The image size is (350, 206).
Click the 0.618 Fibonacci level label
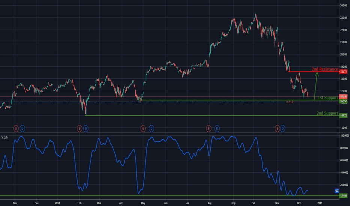coord(290,102)
